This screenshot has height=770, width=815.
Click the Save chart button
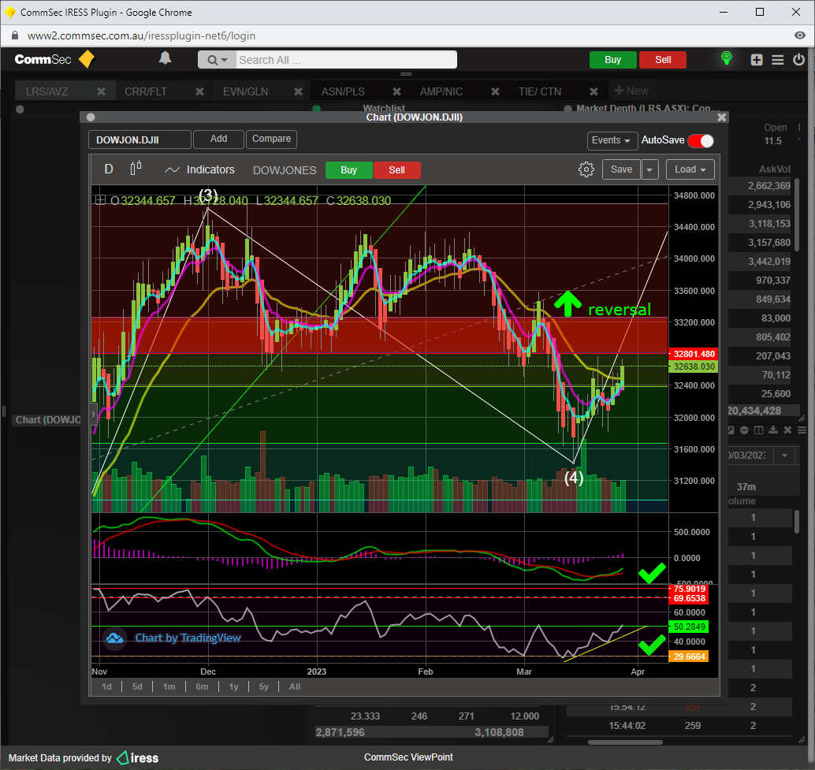[x=621, y=169]
